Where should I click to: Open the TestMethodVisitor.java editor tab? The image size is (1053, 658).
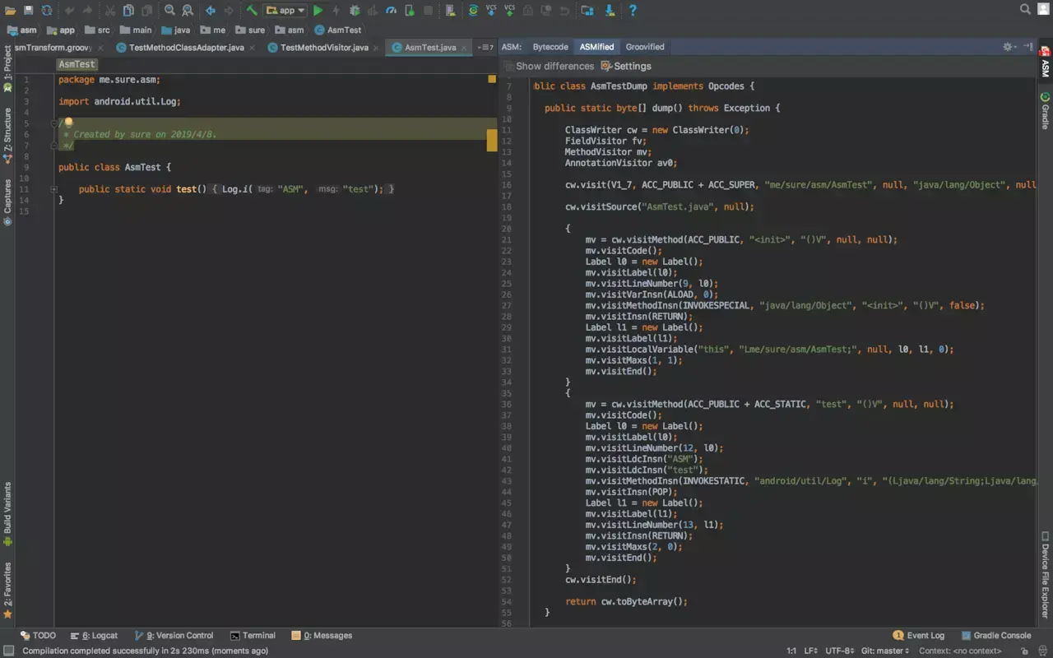324,48
